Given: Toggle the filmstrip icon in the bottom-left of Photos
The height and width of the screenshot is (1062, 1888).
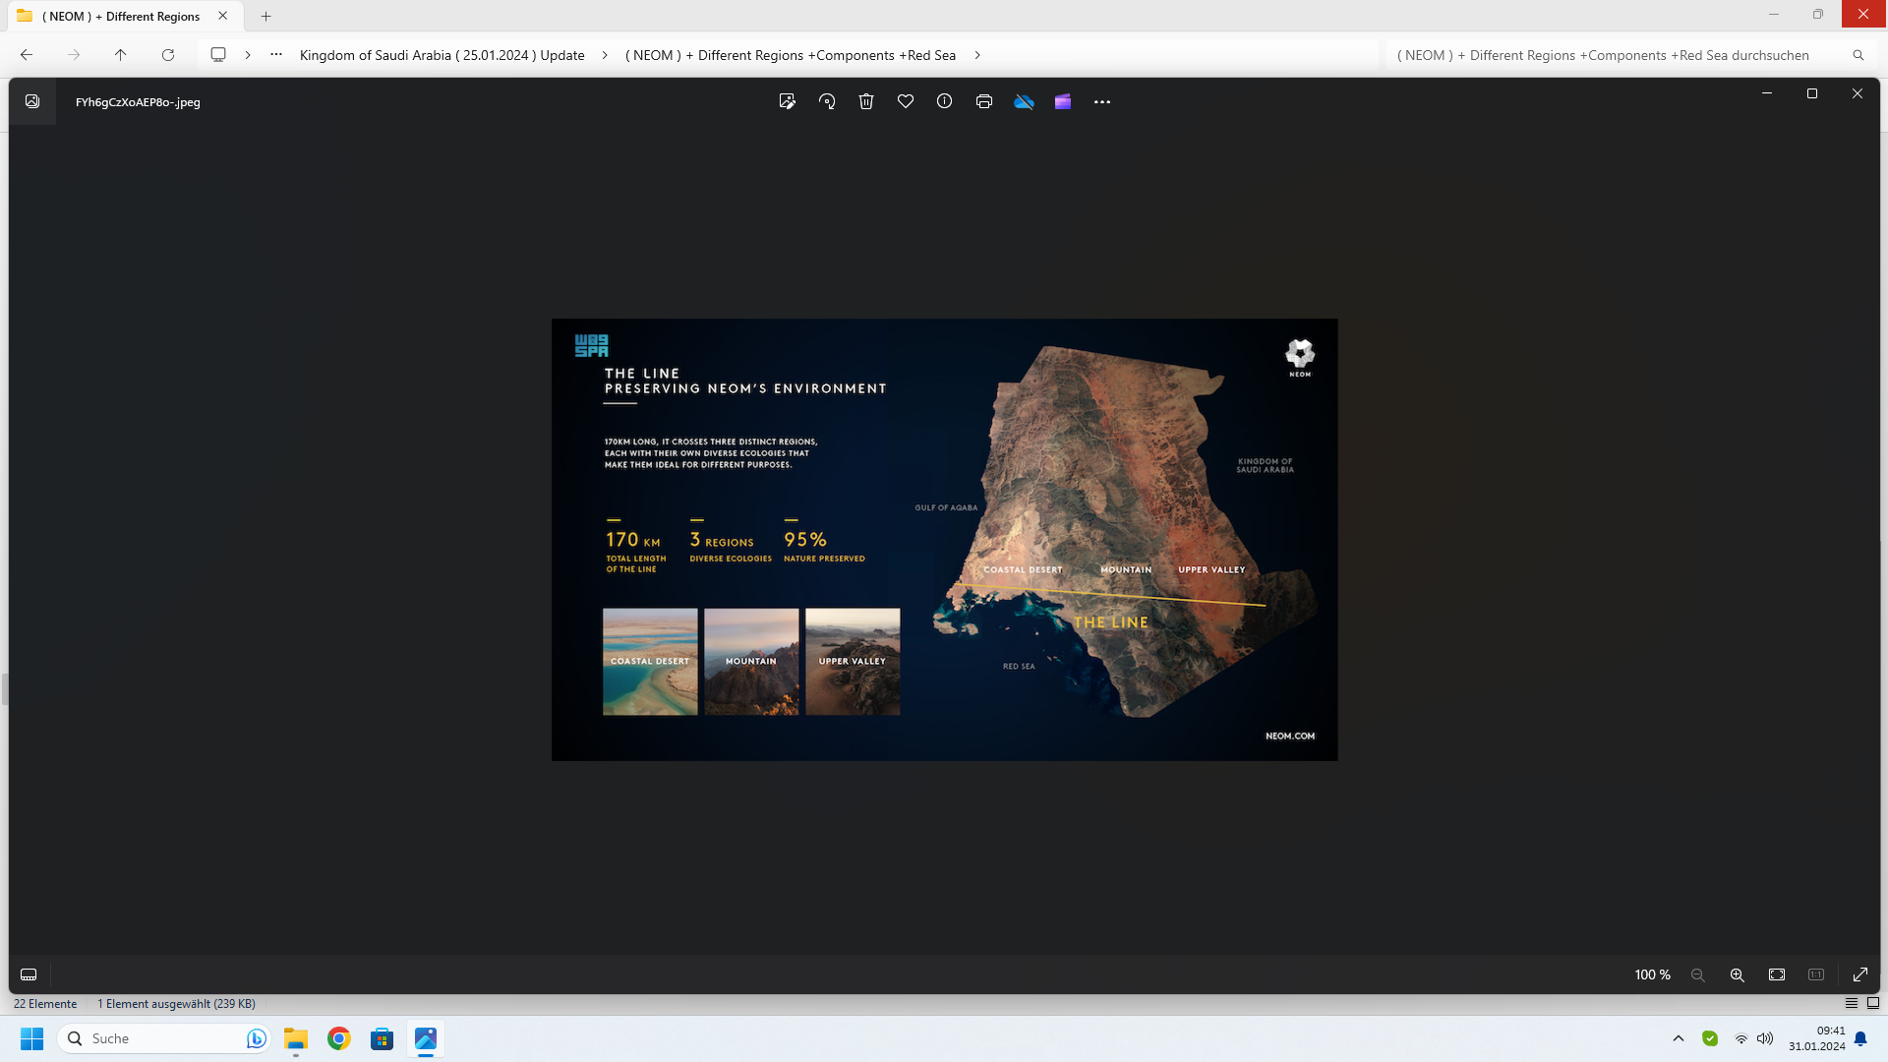Looking at the screenshot, I should (x=29, y=974).
